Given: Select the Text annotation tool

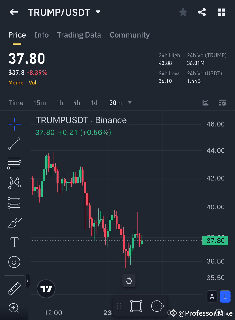Looking at the screenshot, I should [x=14, y=242].
